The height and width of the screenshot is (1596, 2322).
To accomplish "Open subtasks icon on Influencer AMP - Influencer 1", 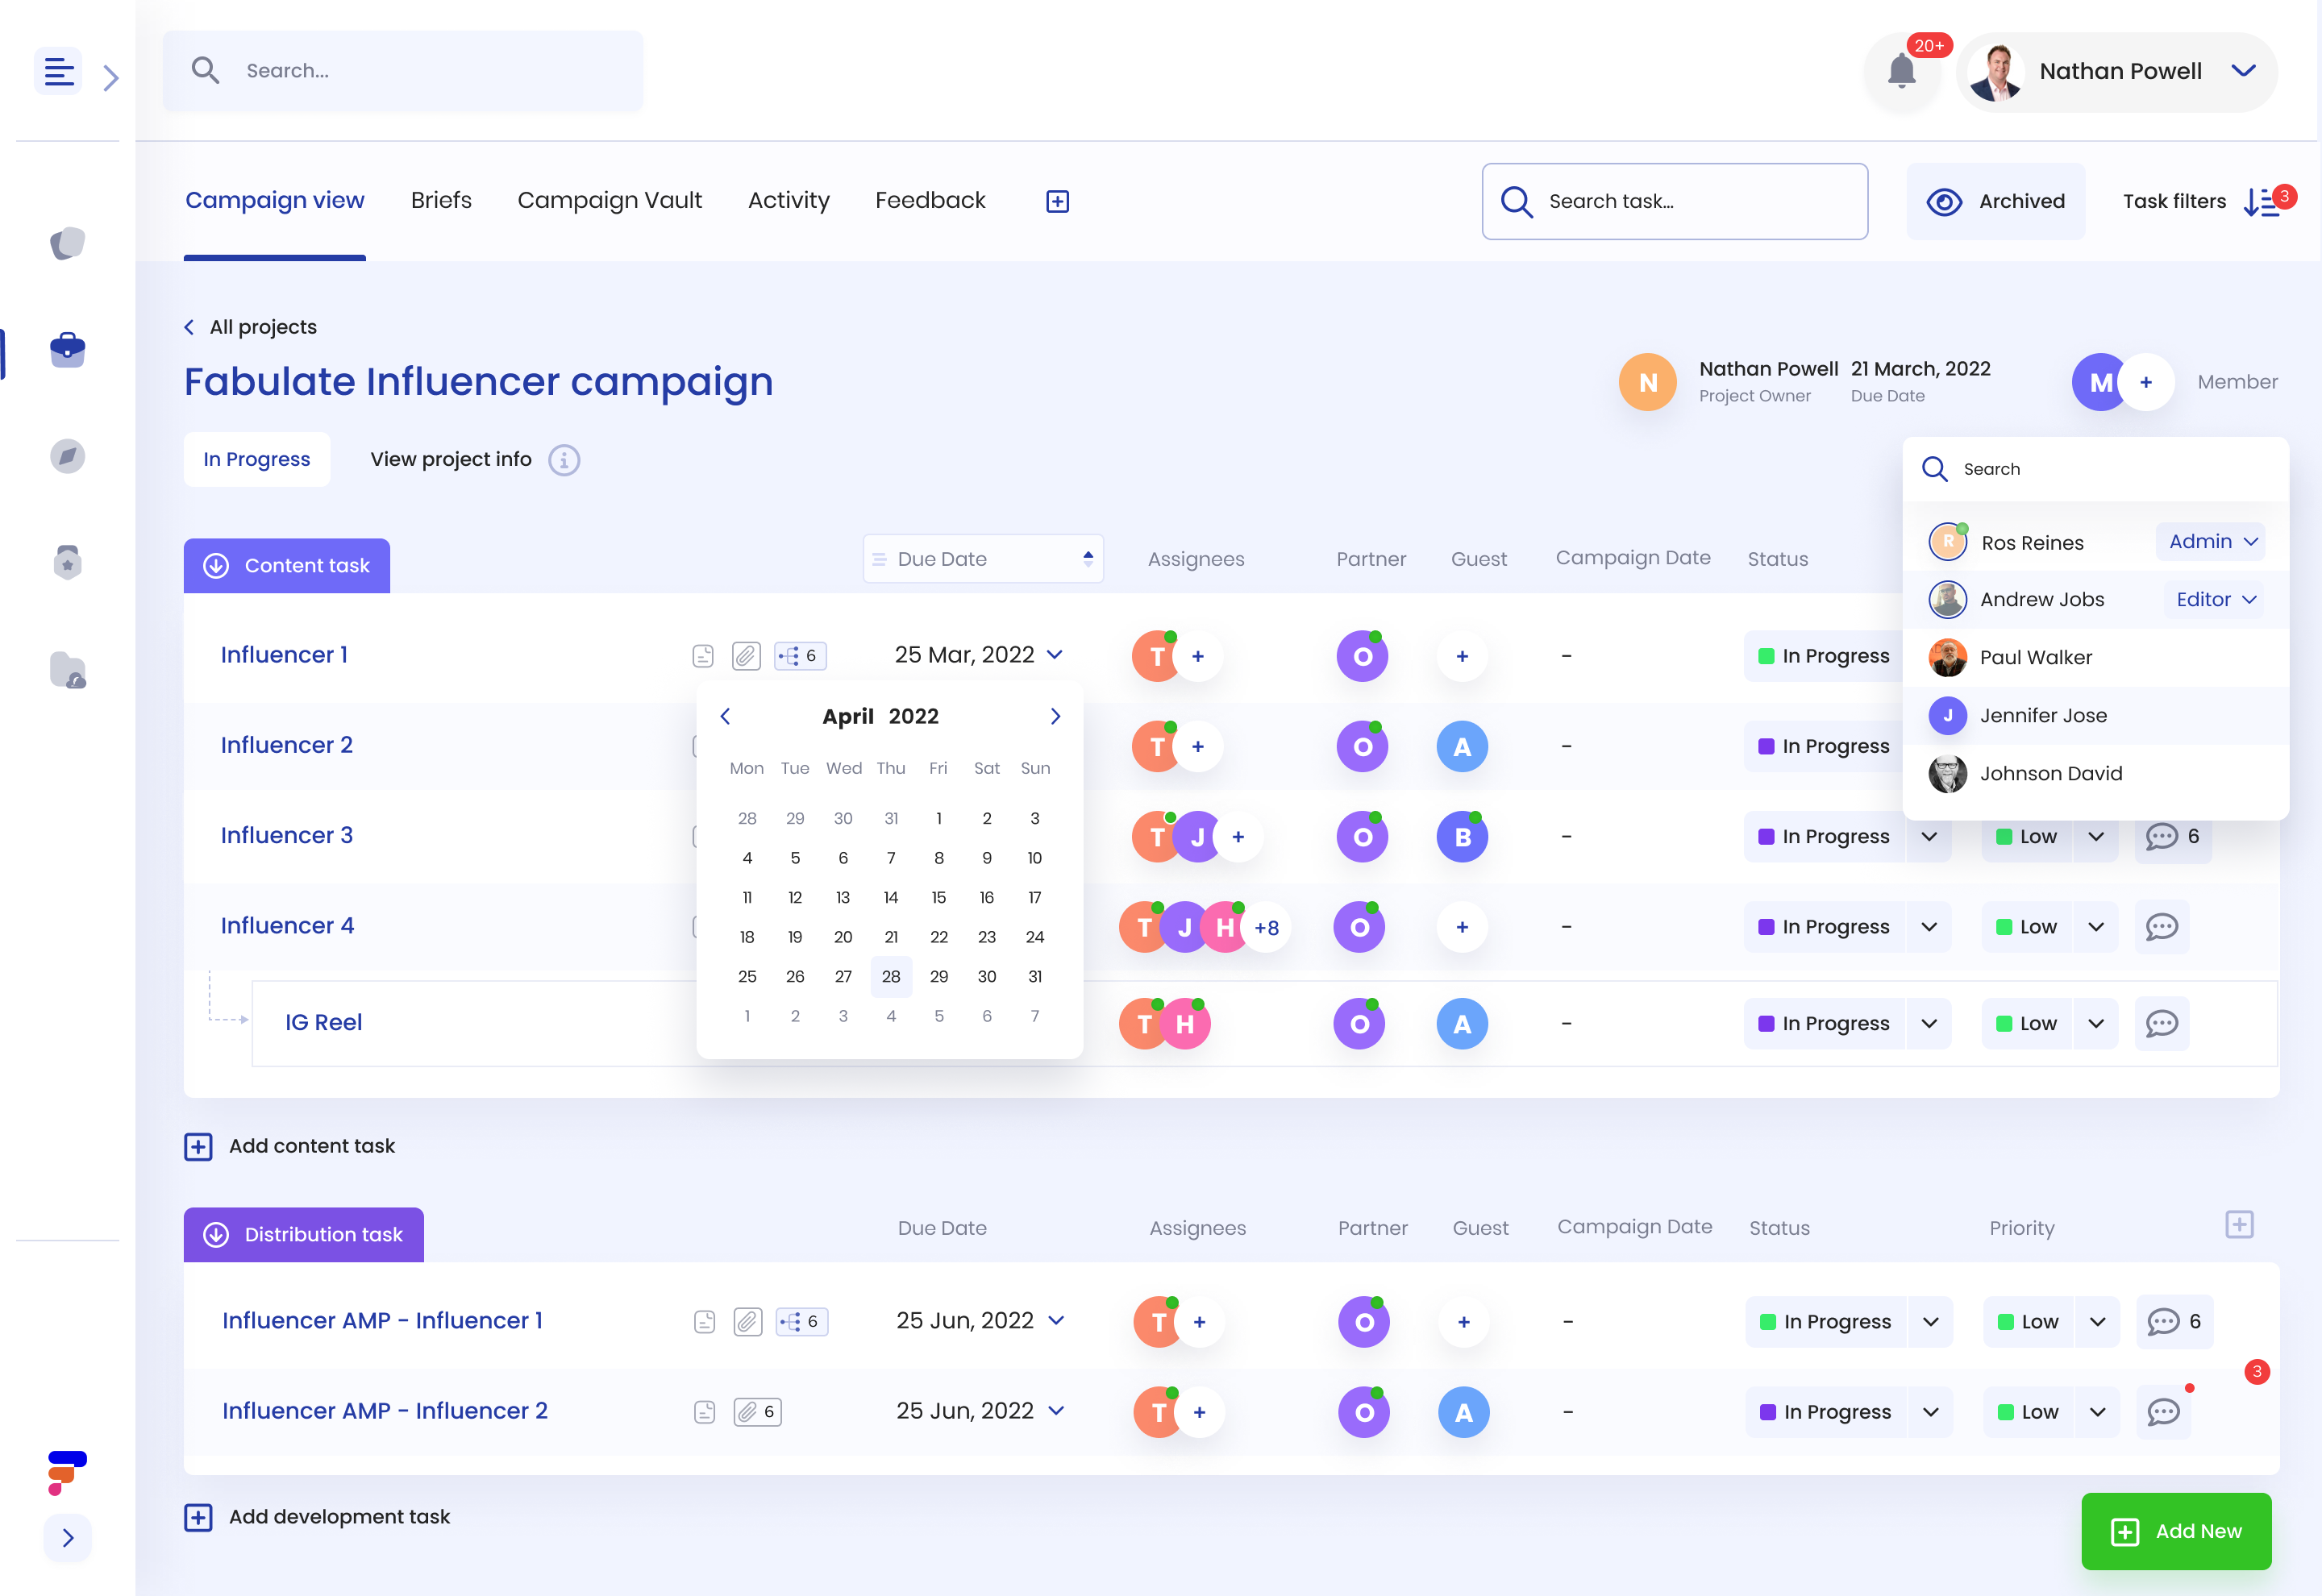I will (x=801, y=1322).
